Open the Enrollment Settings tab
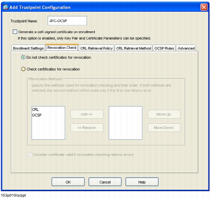Screen dimensions: 212x199 pyautogui.click(x=28, y=48)
